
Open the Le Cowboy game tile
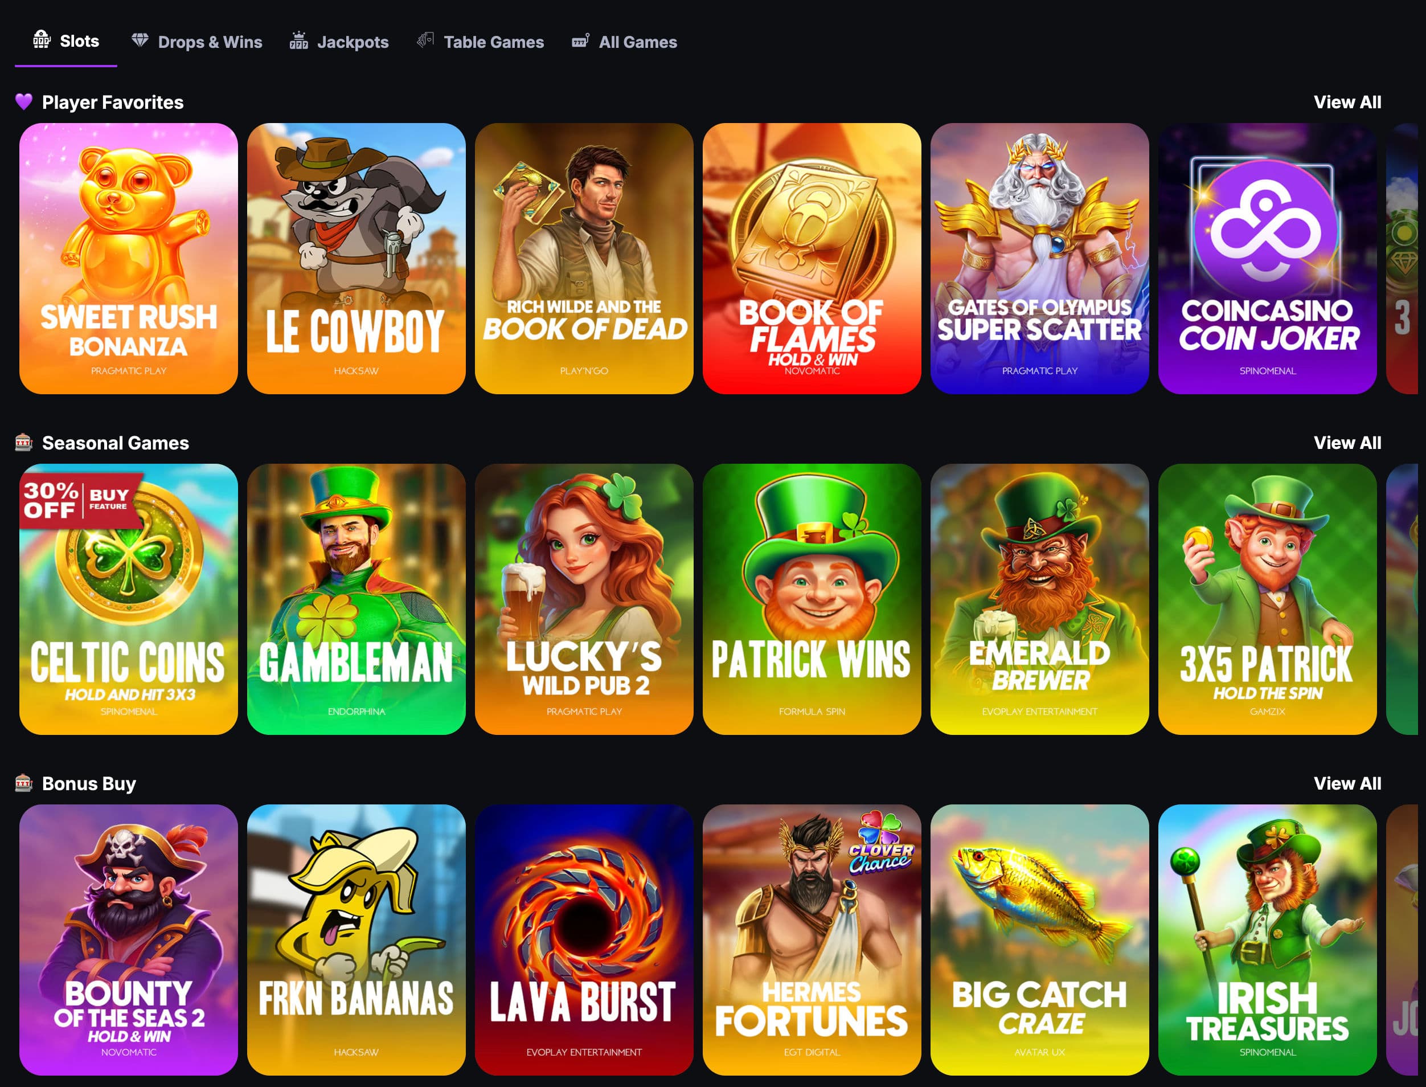(x=356, y=258)
